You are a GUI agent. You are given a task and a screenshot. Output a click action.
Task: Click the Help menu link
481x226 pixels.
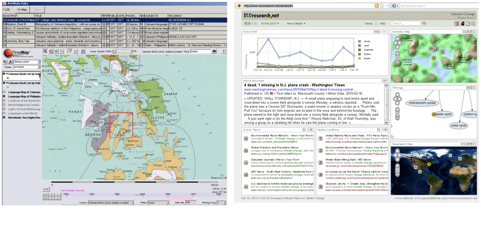pyautogui.click(x=383, y=24)
